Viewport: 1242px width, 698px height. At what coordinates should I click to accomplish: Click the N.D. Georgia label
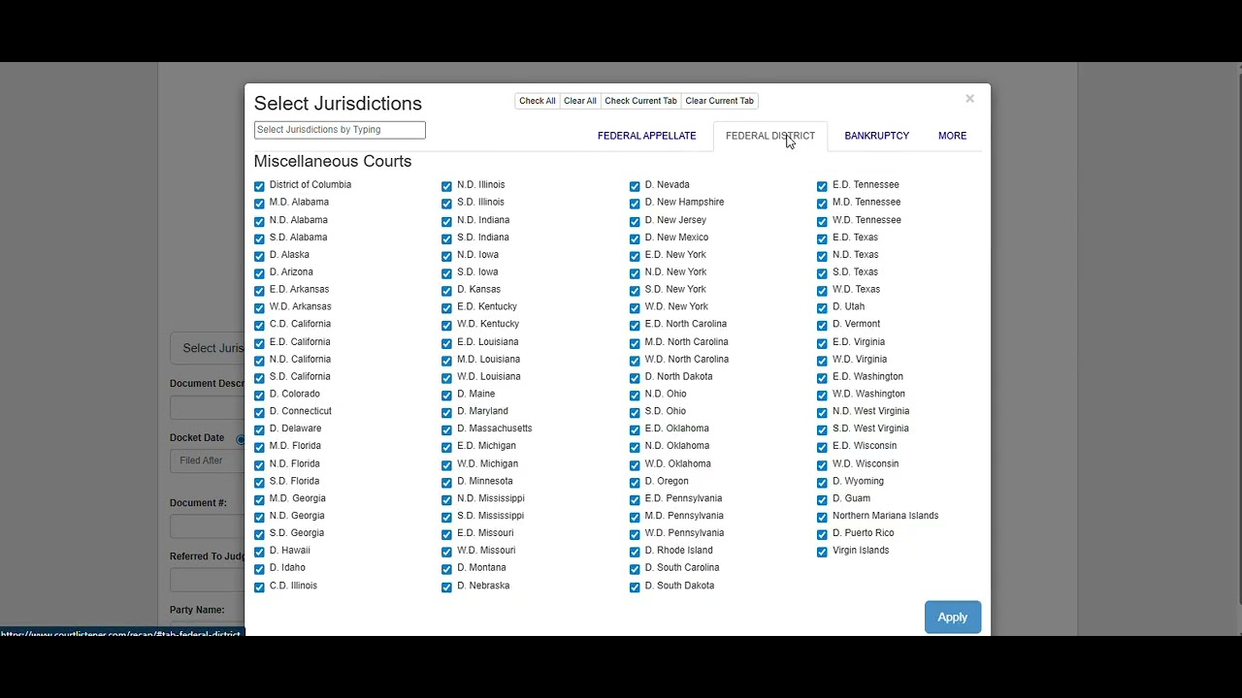297,516
